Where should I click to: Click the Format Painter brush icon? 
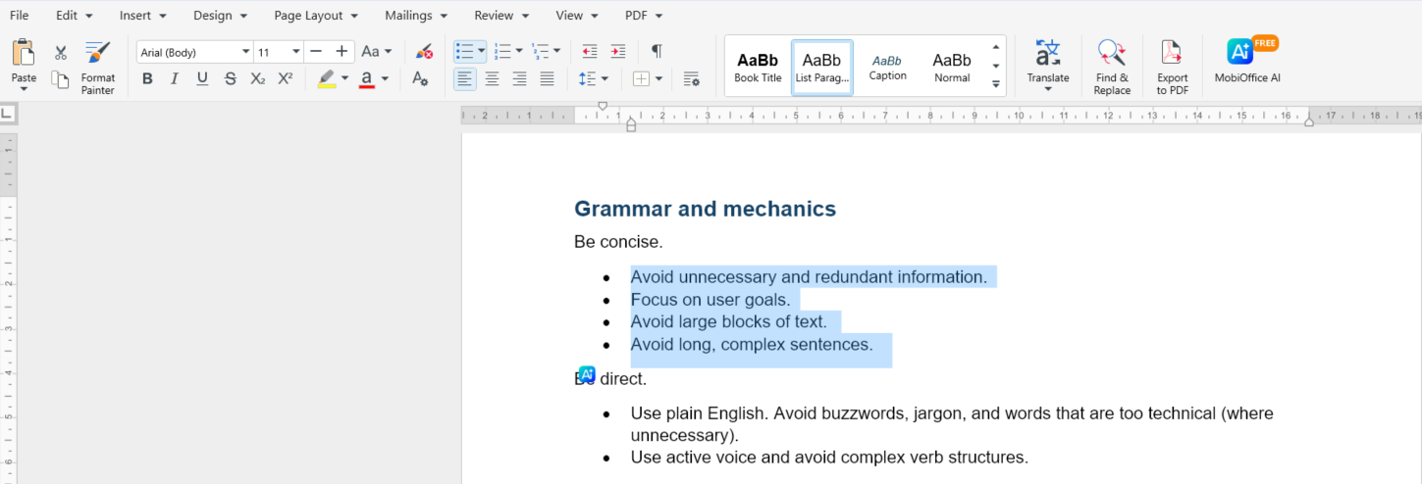[x=97, y=53]
